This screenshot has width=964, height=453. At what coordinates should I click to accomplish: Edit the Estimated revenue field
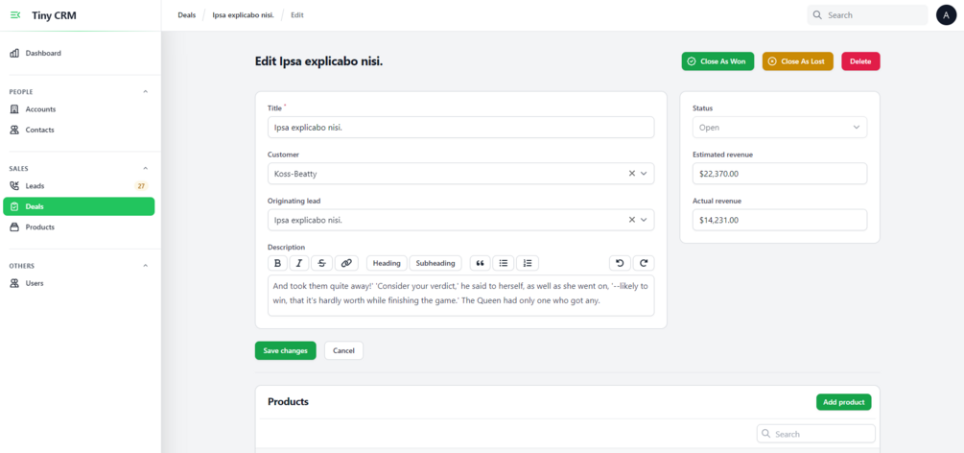(x=780, y=174)
